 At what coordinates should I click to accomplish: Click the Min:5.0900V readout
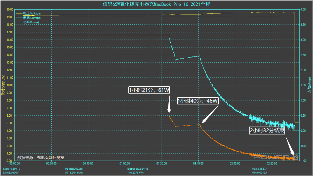point(11,173)
